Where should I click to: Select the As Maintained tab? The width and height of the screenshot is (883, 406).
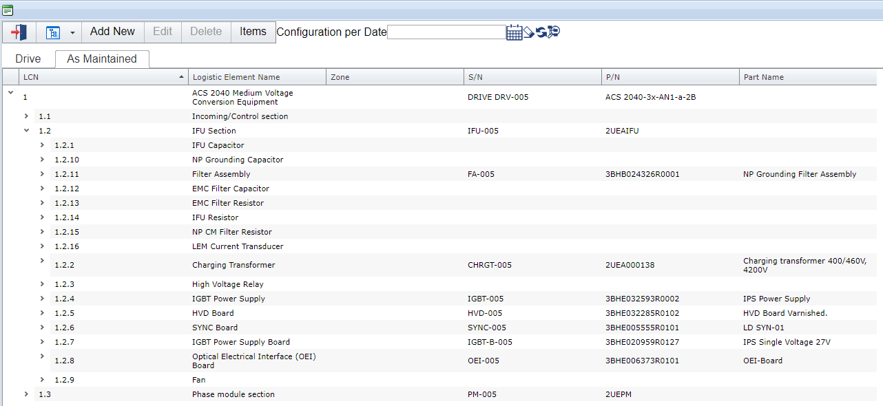[102, 59]
